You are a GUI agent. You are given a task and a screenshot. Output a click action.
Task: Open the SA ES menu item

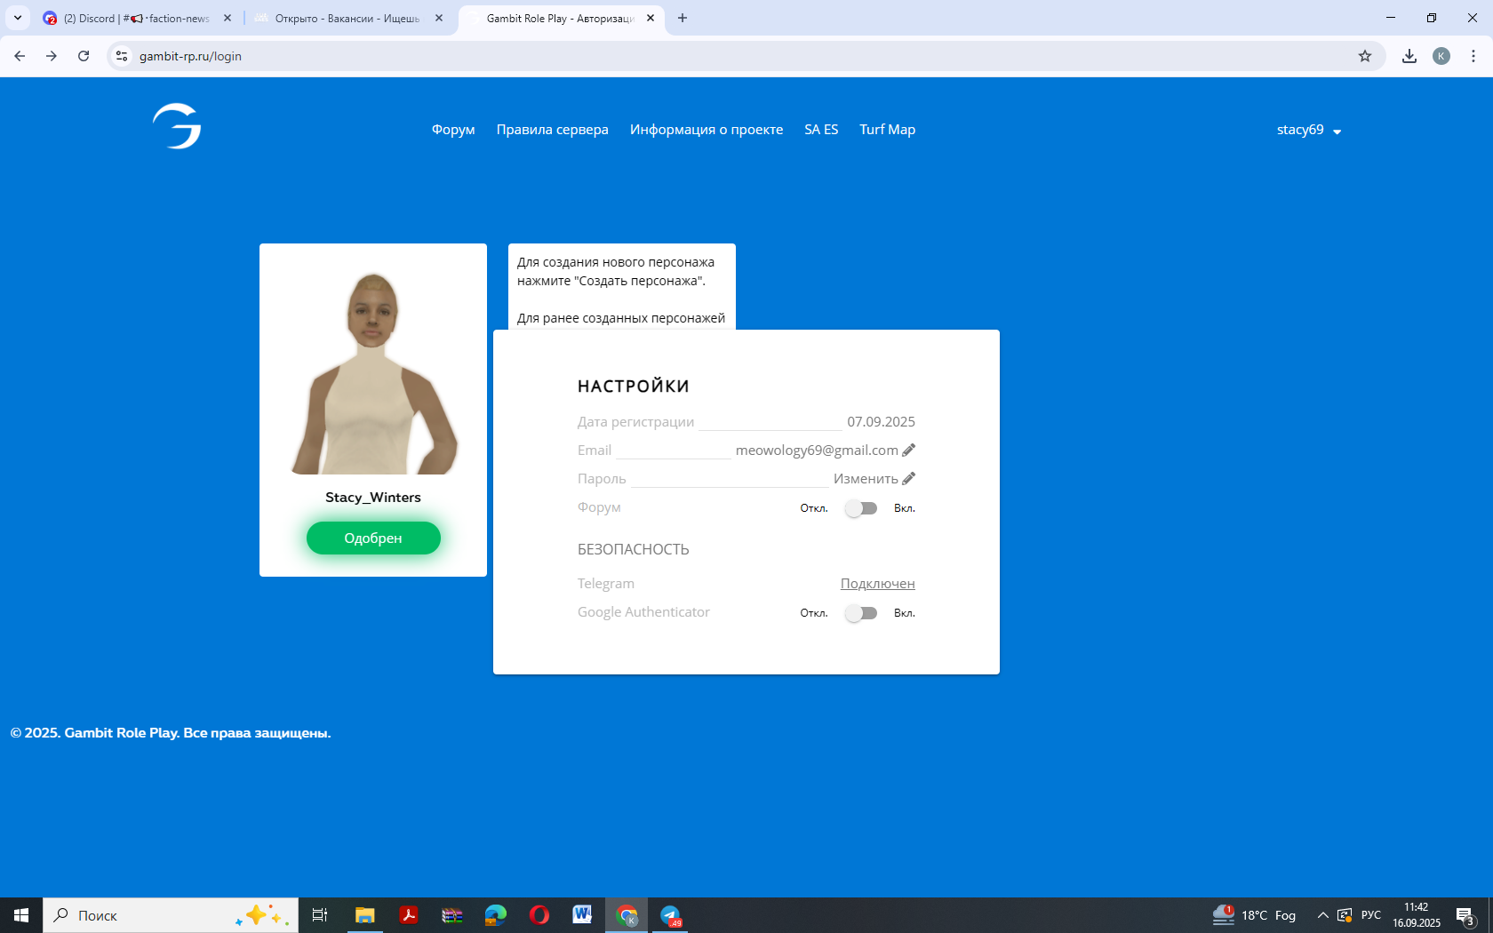pyautogui.click(x=821, y=130)
